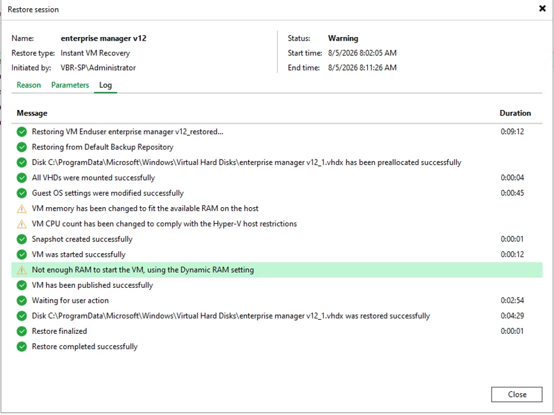Select log row 'Restoring VM Enduser enterprise manager v12_restored...'
The width and height of the screenshot is (554, 415).
[x=277, y=132]
